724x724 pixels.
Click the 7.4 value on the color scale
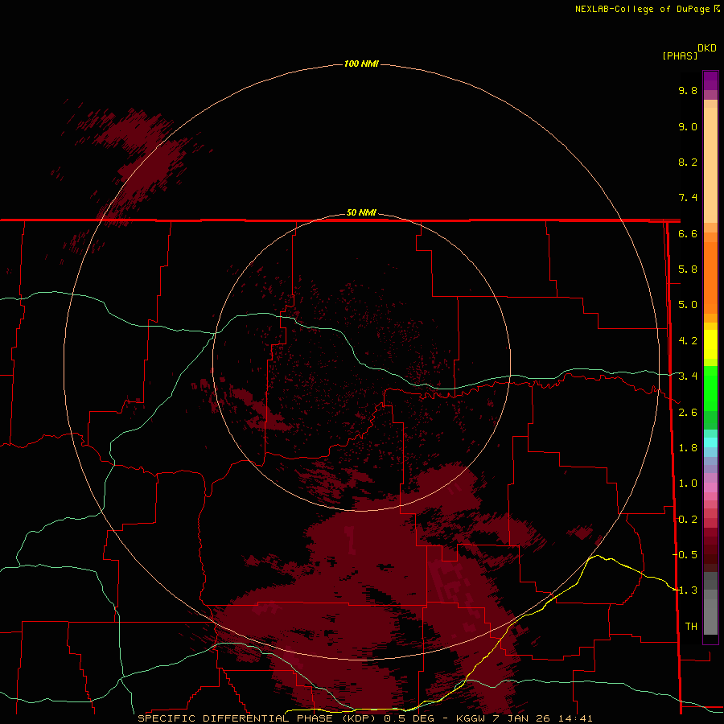[x=688, y=198]
